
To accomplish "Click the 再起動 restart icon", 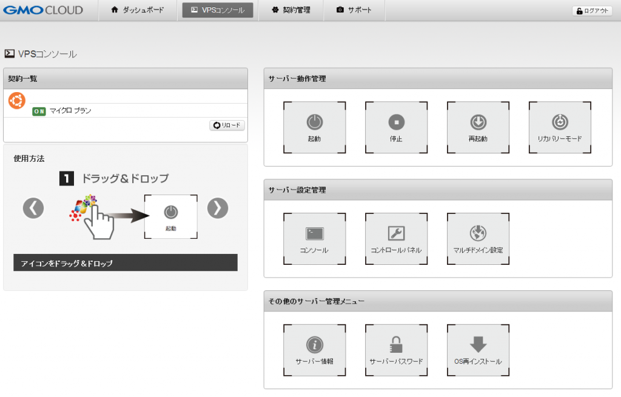I will point(478,127).
